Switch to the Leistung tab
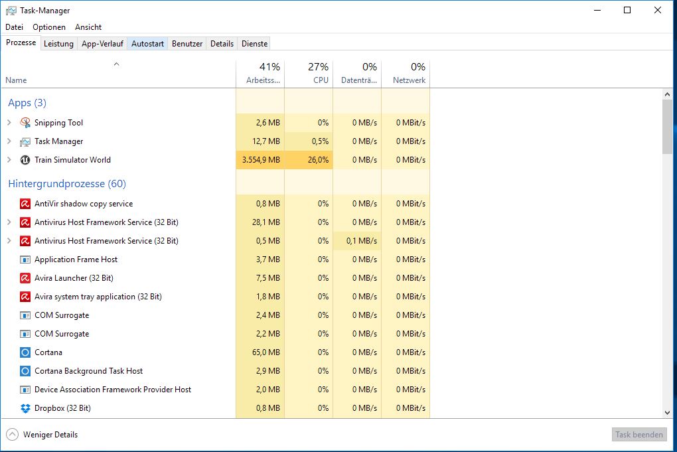Screen dimensions: 677x452 pos(58,44)
